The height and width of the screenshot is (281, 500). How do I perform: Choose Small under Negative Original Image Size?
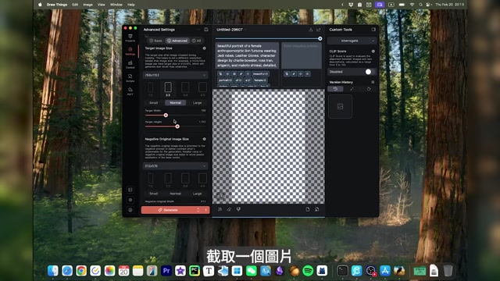[154, 194]
